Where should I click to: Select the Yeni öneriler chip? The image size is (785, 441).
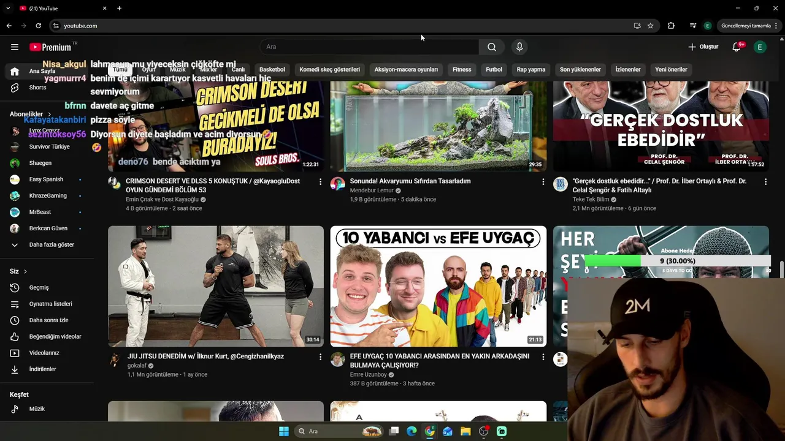click(x=671, y=70)
